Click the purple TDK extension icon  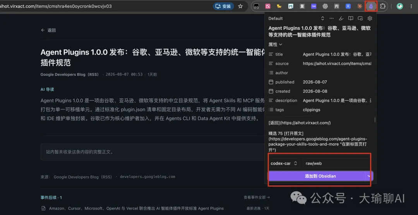pos(313,6)
